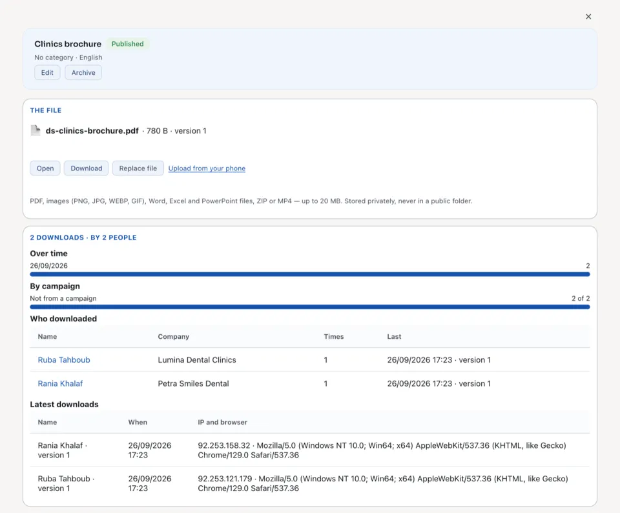Close the Clinics brochure detail panel
The image size is (620, 513).
point(588,17)
